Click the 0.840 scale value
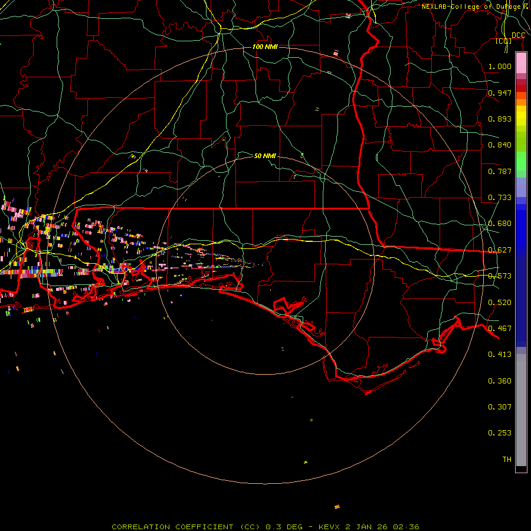This screenshot has height=531, width=531. pyautogui.click(x=500, y=145)
